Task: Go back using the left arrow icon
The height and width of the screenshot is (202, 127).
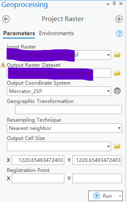Action: [6, 19]
